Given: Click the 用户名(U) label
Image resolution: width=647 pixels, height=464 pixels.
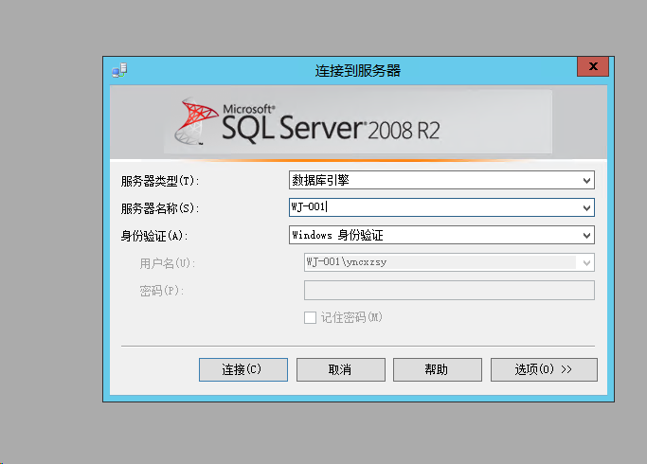Looking at the screenshot, I should point(167,263).
